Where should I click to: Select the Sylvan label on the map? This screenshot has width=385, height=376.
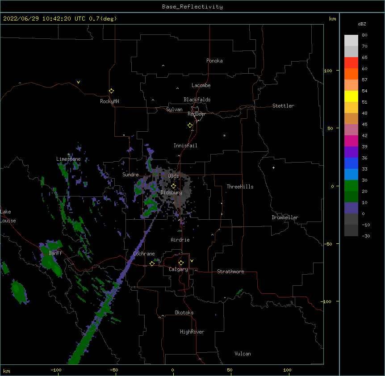click(x=174, y=109)
